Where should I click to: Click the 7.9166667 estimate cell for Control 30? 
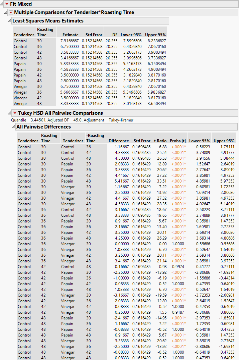(70, 41)
